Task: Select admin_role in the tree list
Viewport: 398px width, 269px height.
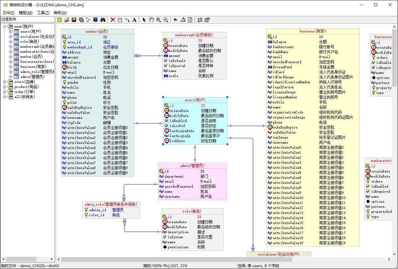Action: tap(37, 72)
